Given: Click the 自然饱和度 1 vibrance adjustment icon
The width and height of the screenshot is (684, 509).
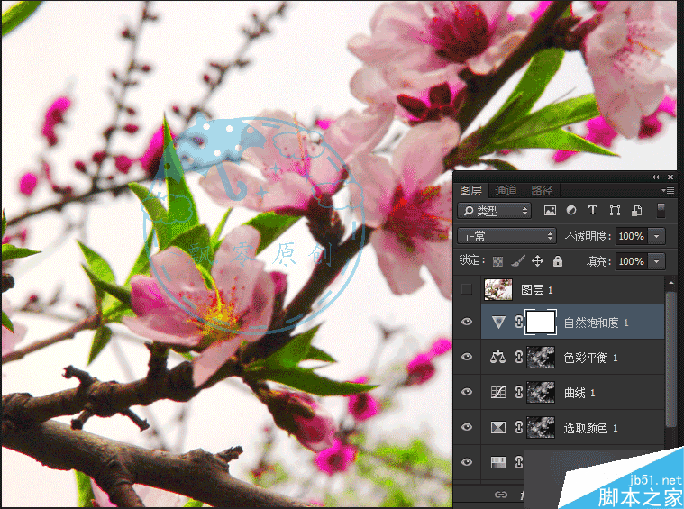Looking at the screenshot, I should pyautogui.click(x=498, y=323).
